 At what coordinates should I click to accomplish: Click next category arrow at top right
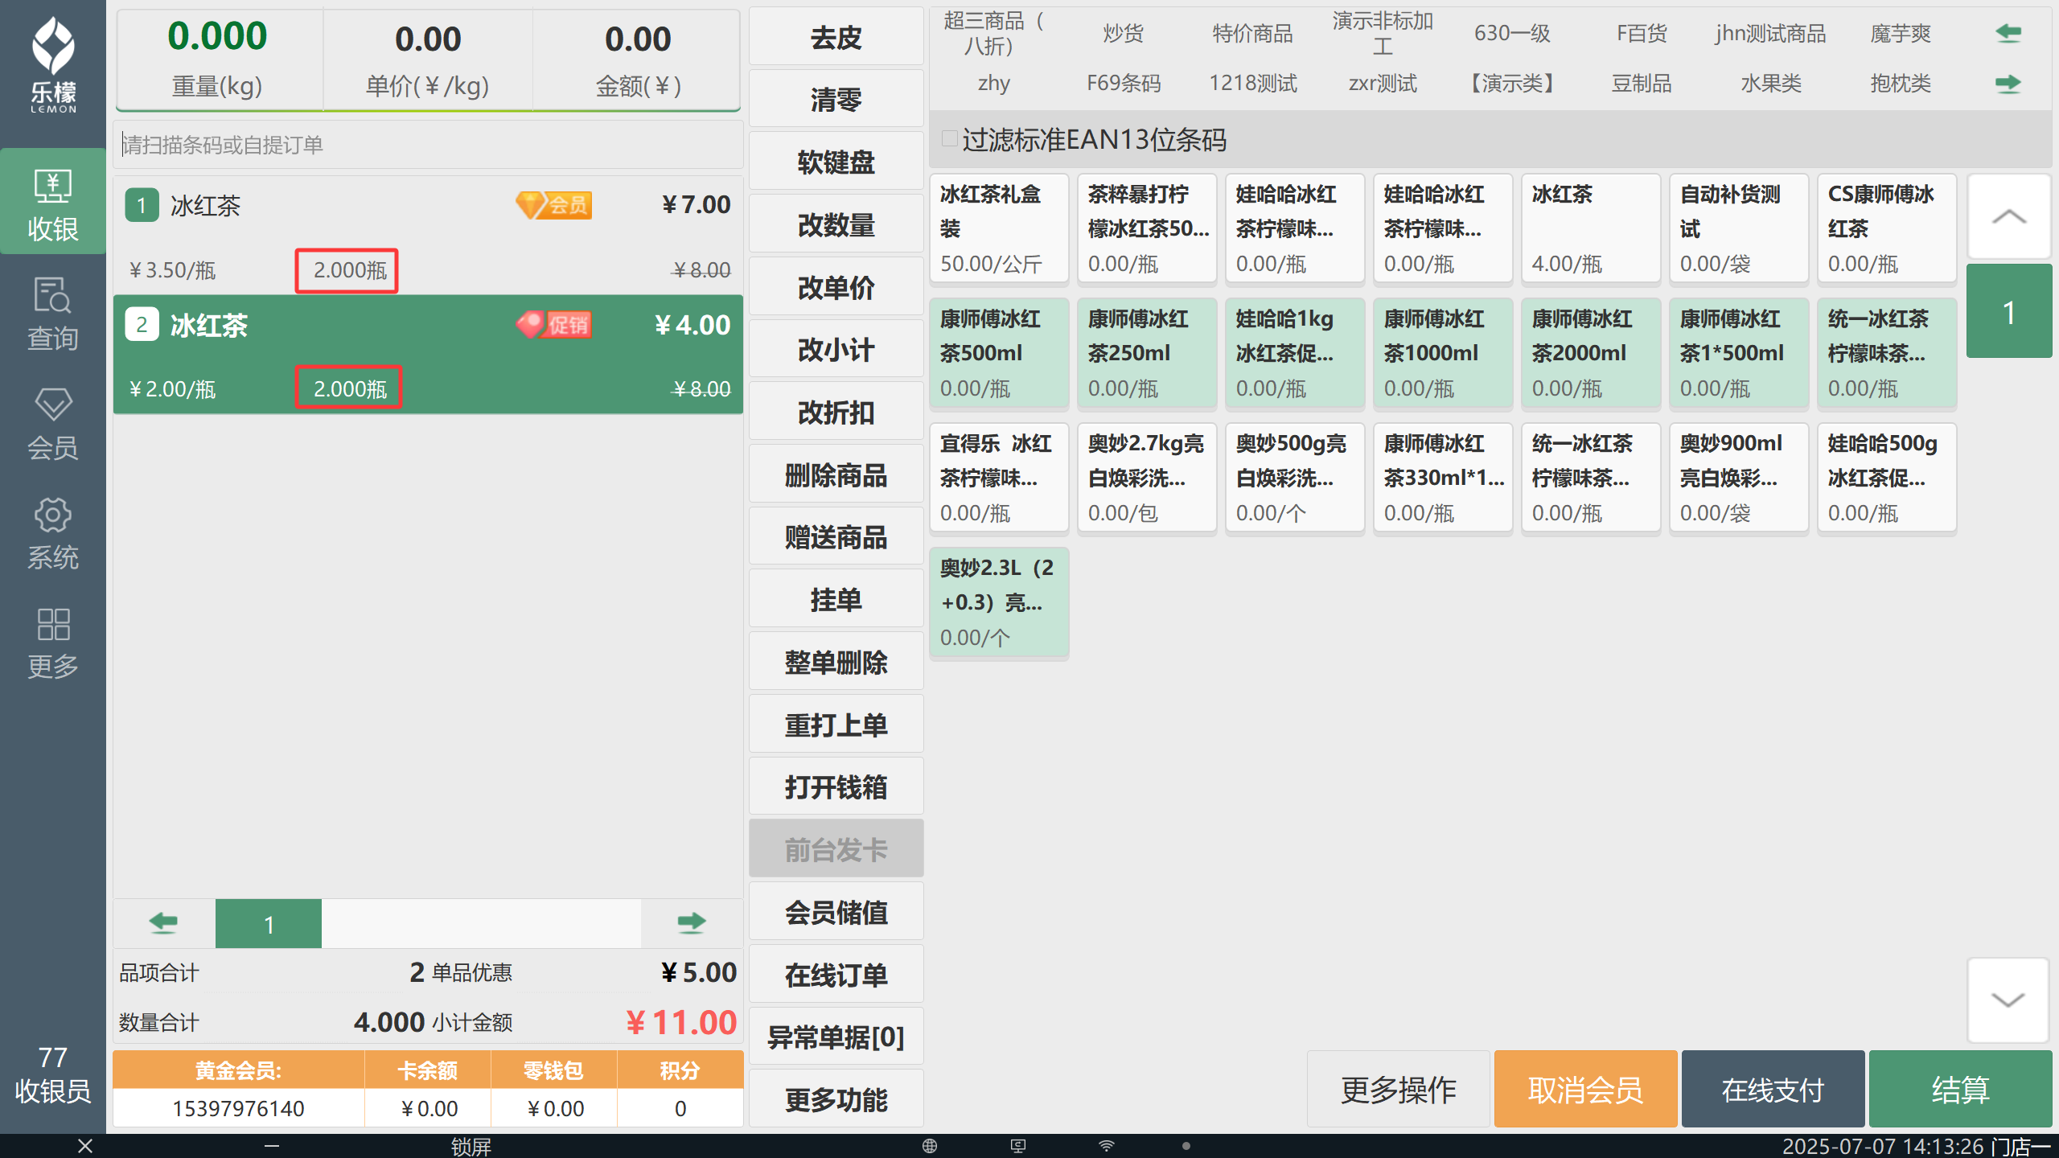[x=2008, y=83]
